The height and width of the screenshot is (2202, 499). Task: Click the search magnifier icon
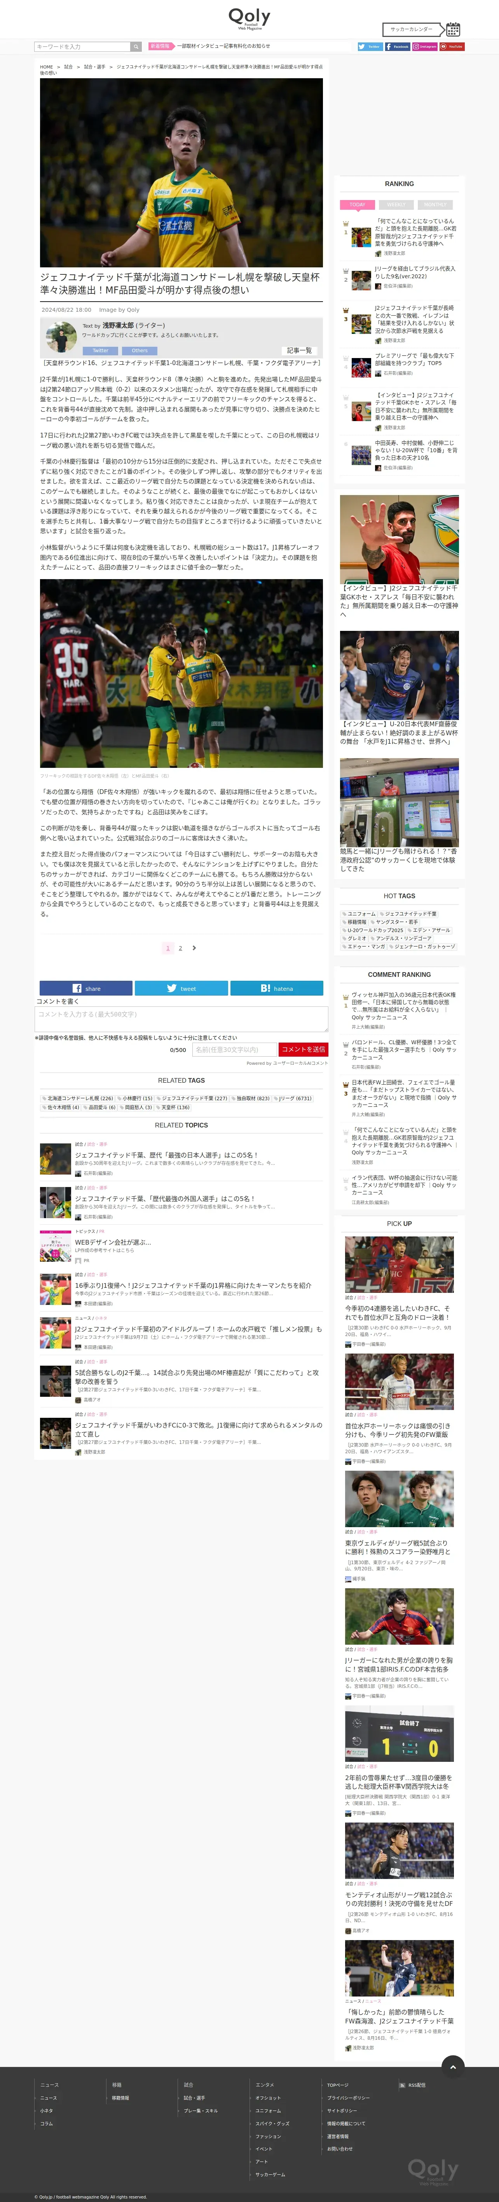[x=136, y=46]
